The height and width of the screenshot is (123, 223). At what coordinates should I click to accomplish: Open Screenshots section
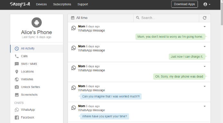tap(37, 95)
